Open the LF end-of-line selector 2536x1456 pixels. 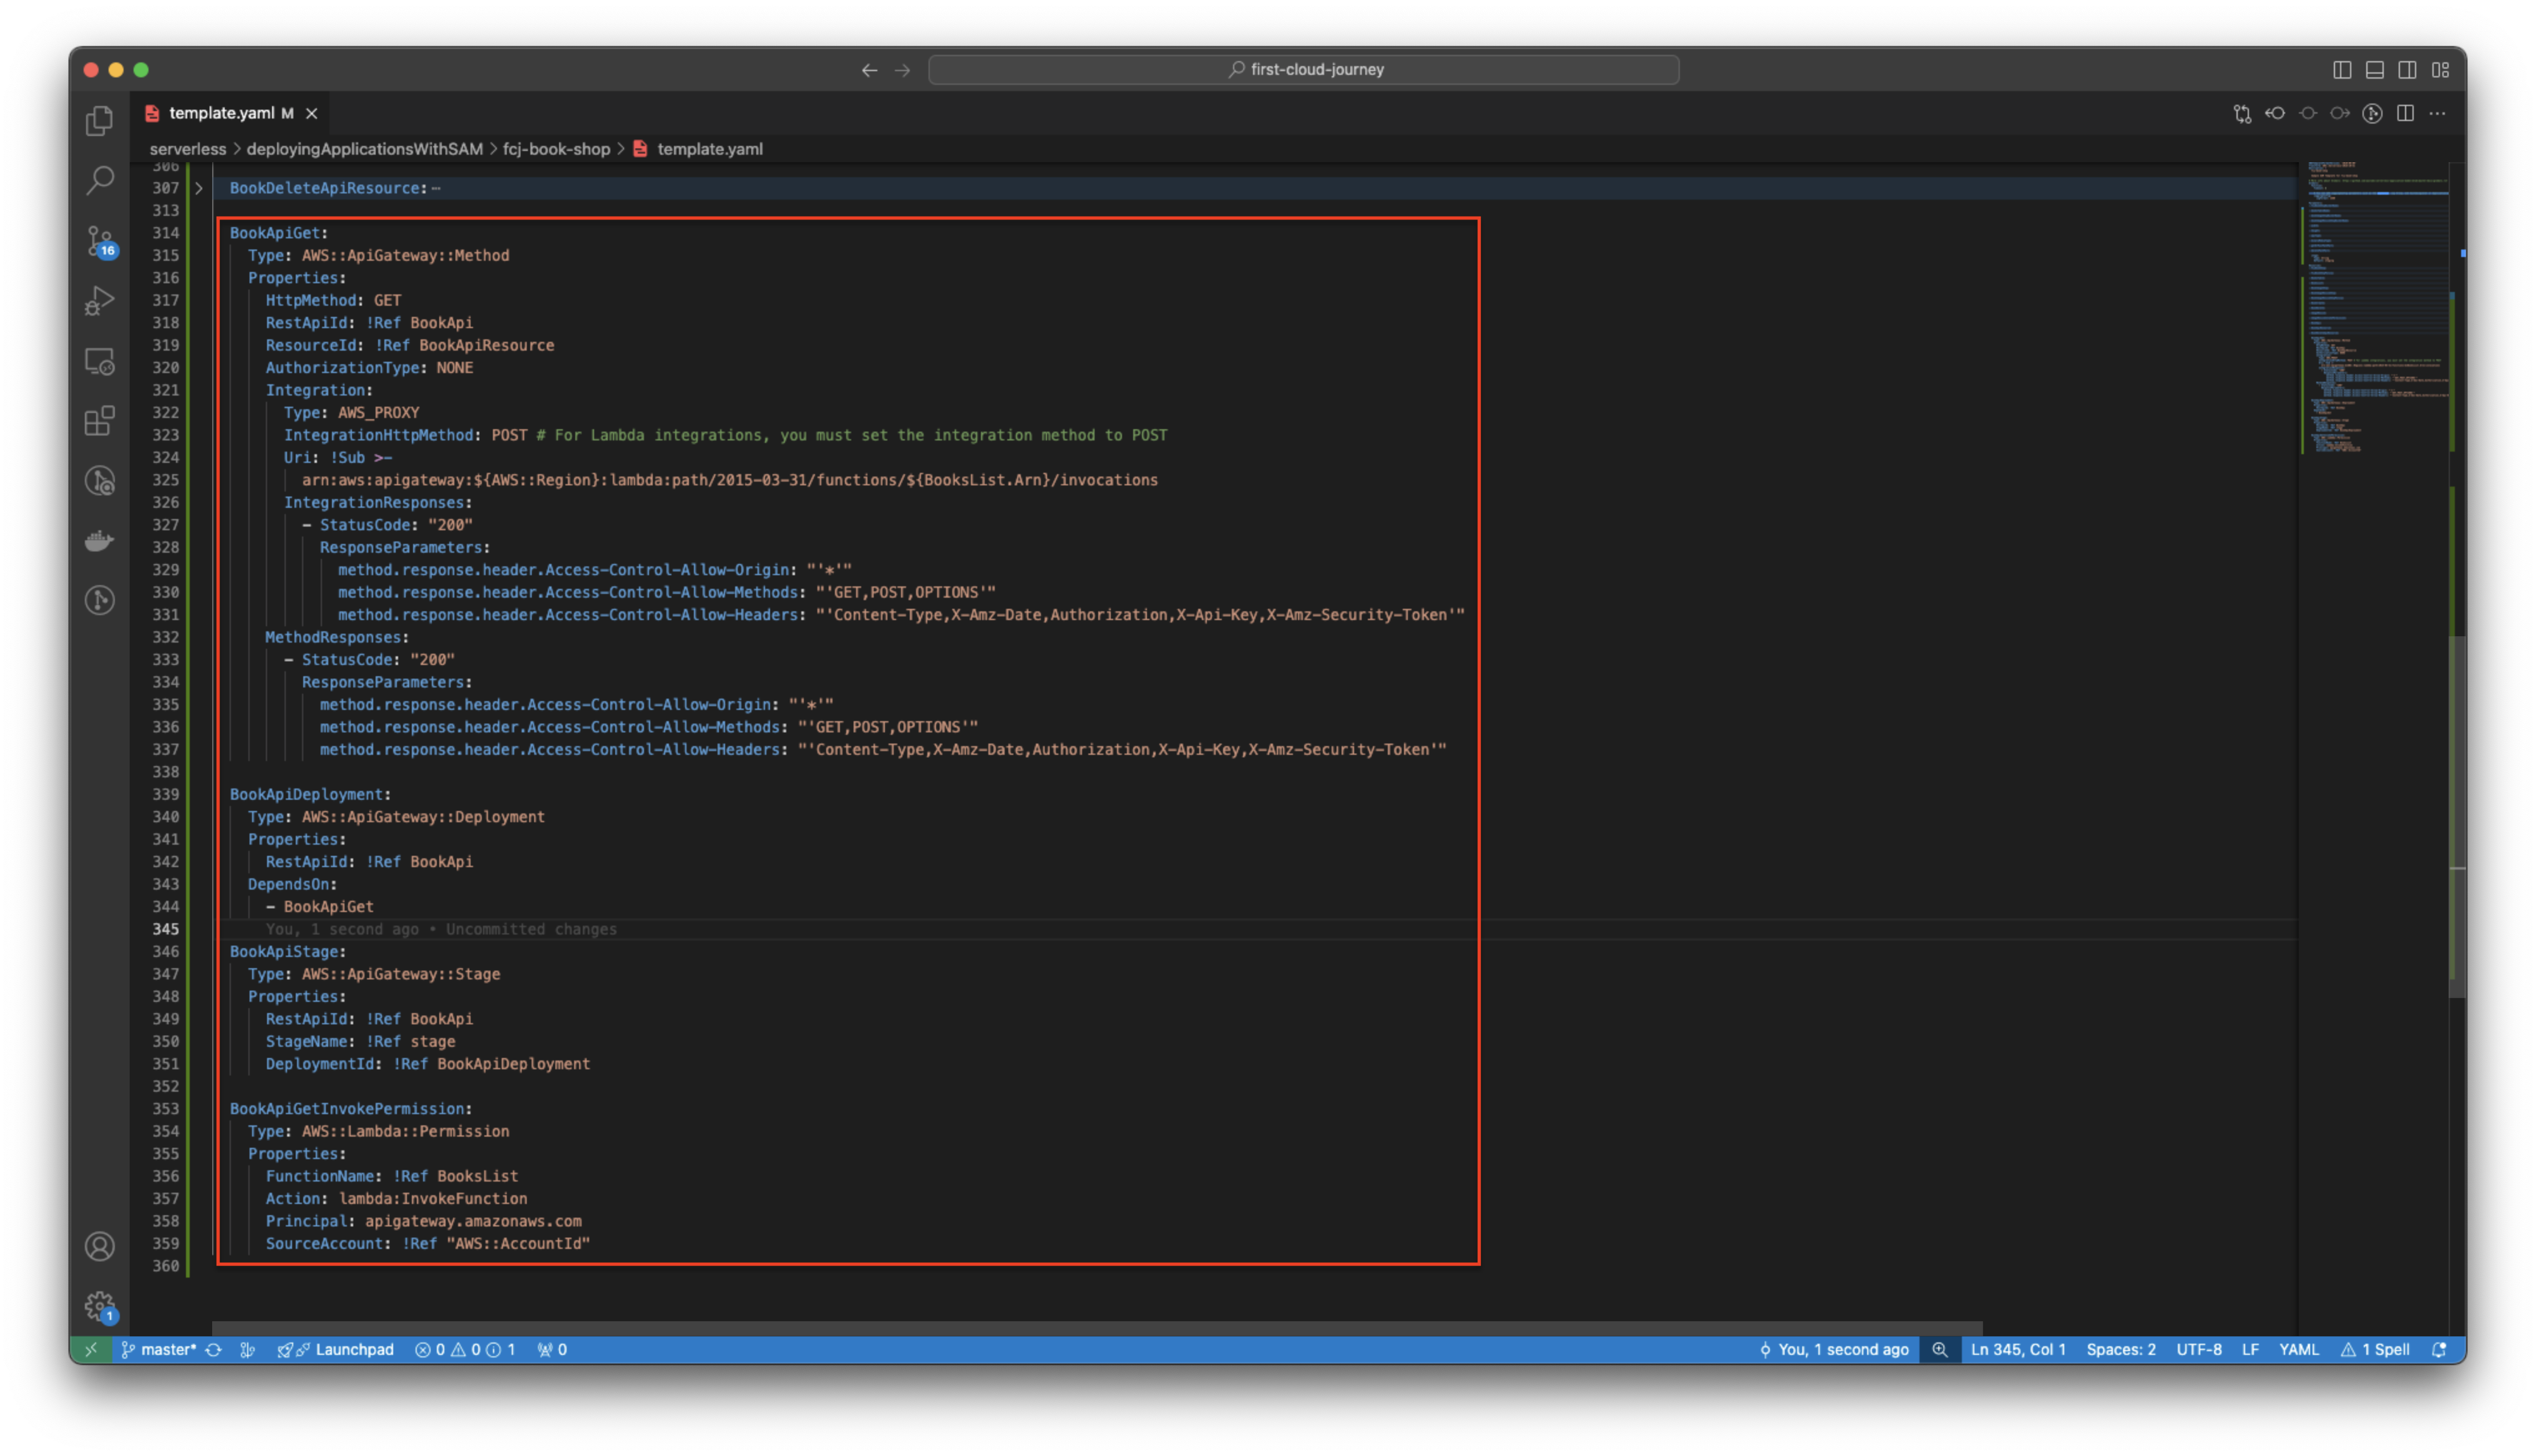(2250, 1349)
